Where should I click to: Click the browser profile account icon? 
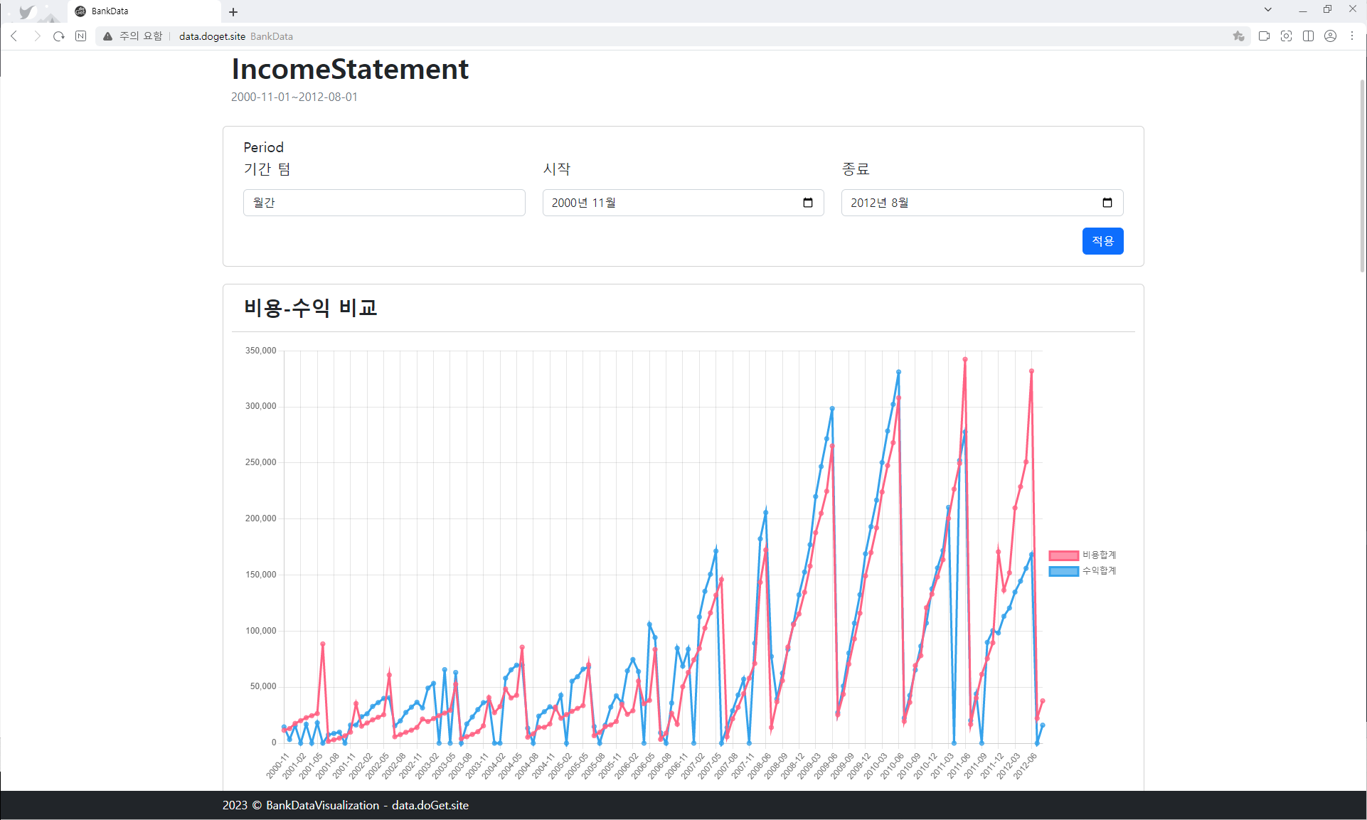[1331, 36]
